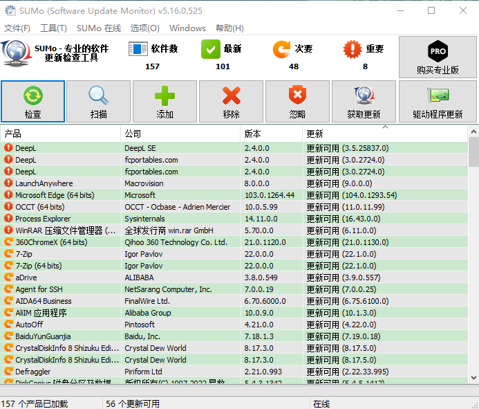Screen dimensions: 479x409
Task: Sort by the 公司 column header
Action: pos(180,134)
